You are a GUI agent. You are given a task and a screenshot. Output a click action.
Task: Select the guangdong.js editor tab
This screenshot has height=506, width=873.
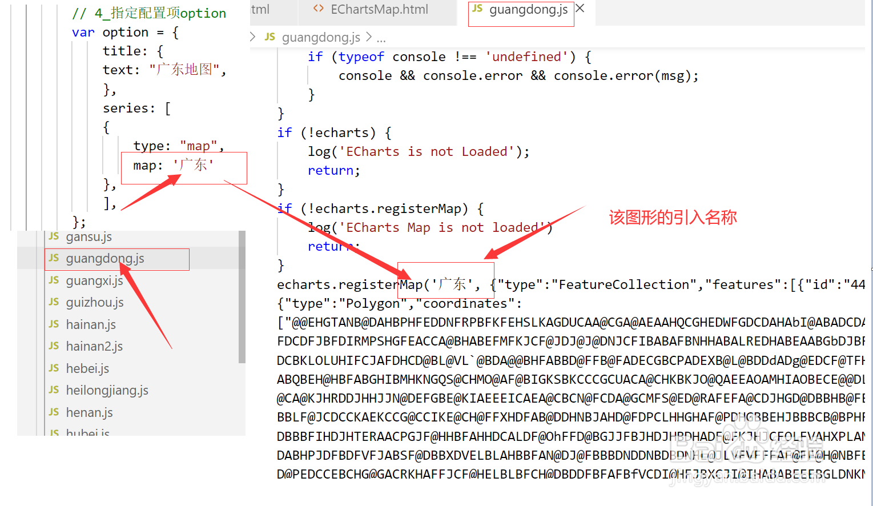point(529,10)
